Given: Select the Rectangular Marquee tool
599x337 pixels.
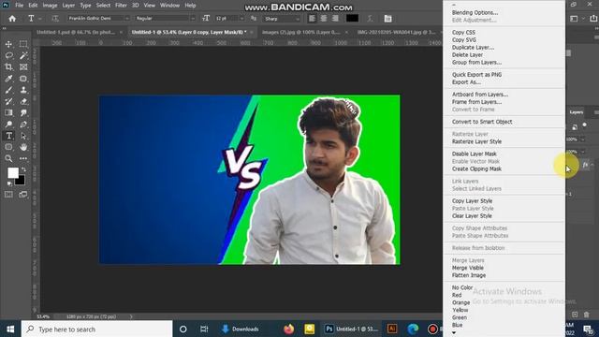Looking at the screenshot, I should (x=23, y=44).
